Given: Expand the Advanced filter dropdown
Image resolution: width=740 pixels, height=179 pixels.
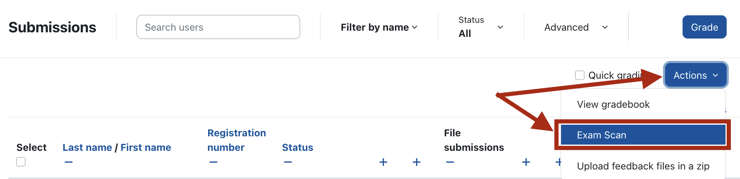Looking at the screenshot, I should pos(576,27).
